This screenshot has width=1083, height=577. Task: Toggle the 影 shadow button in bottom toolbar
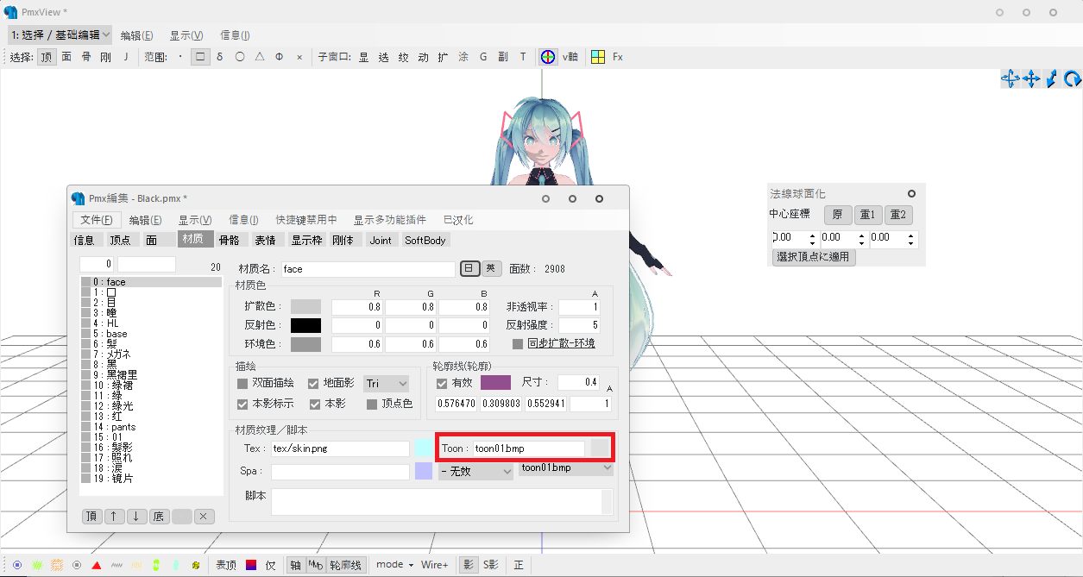click(x=469, y=565)
